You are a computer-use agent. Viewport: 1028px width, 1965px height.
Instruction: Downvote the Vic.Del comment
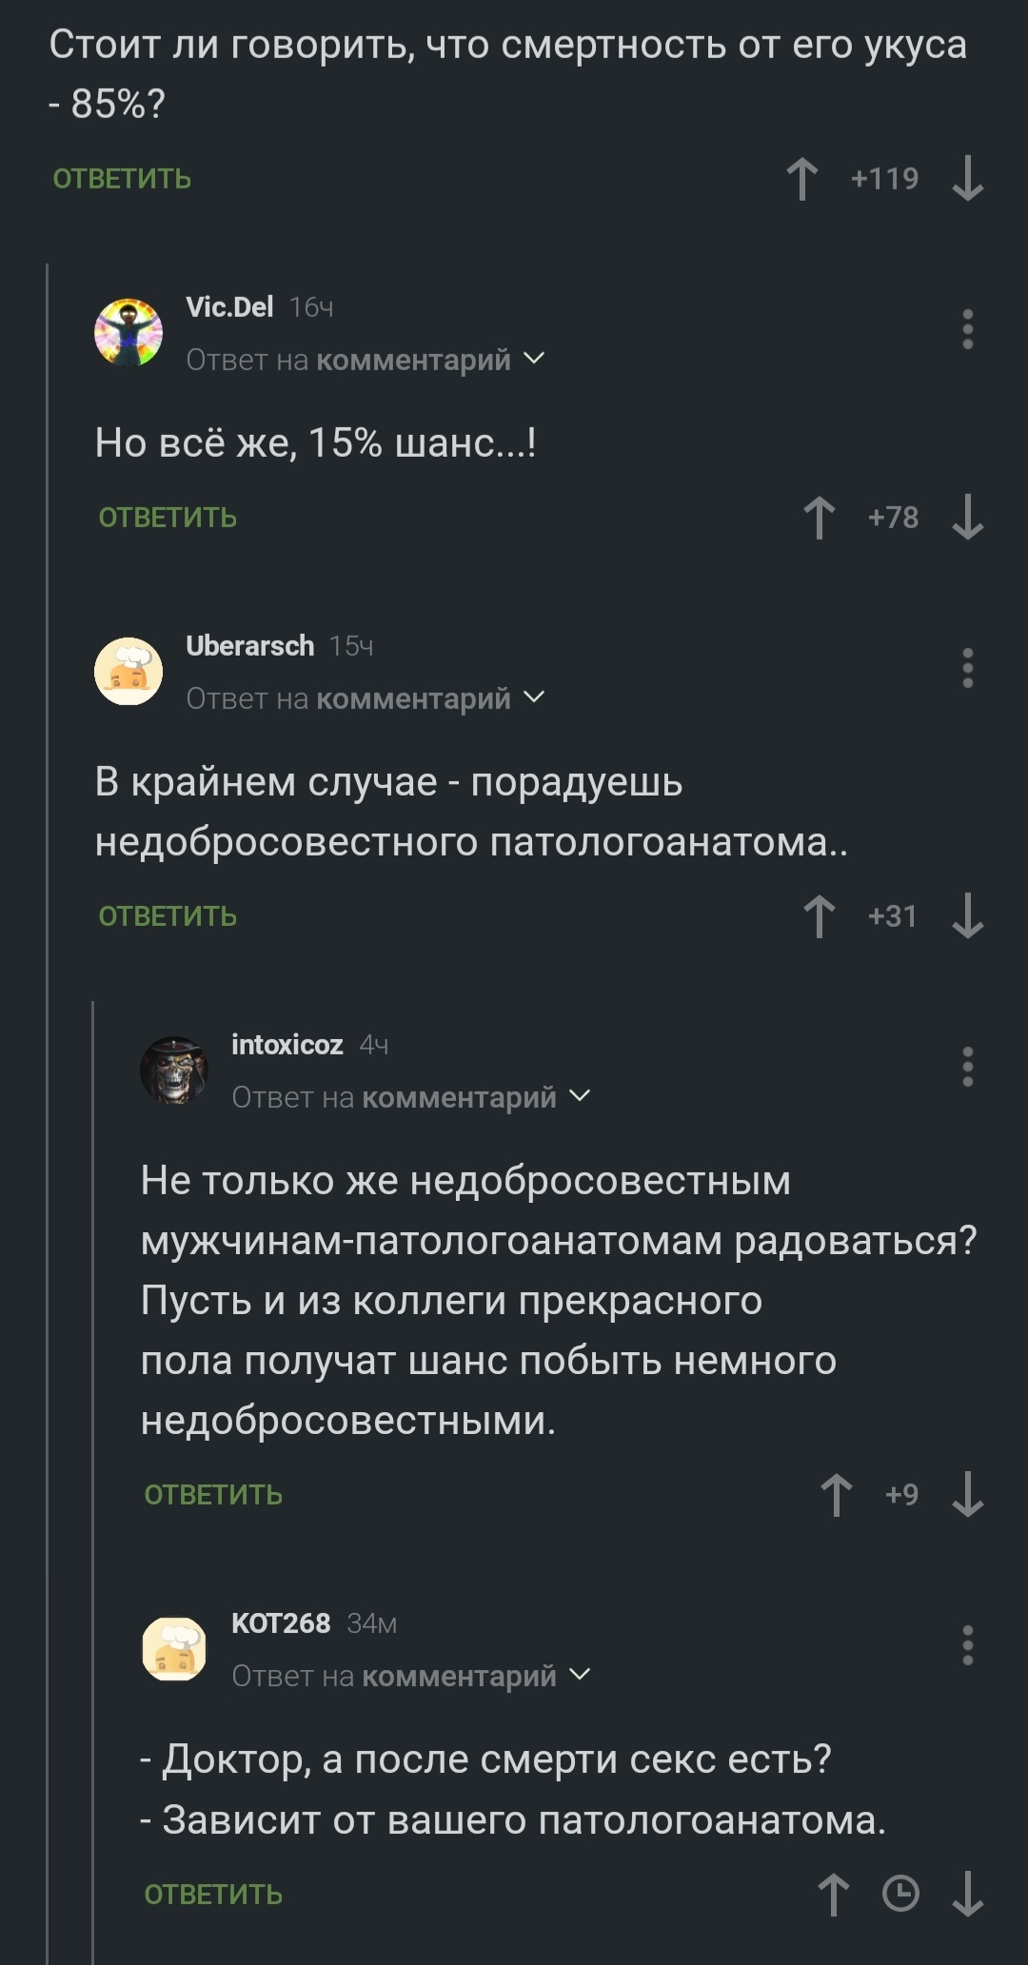968,518
